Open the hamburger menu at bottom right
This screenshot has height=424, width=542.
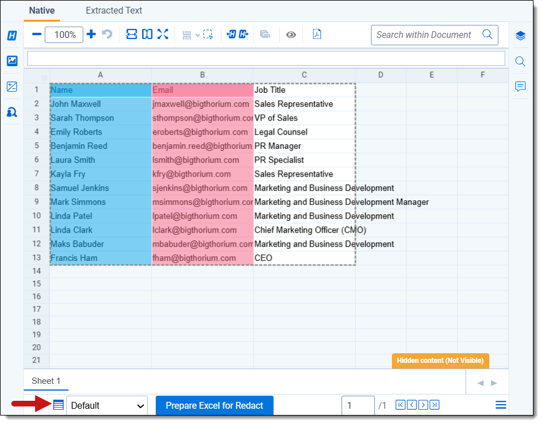click(501, 405)
